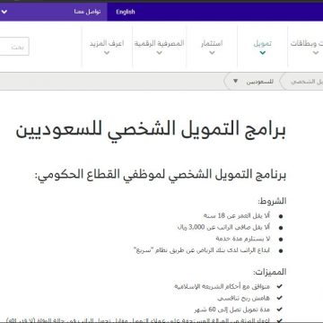Focus the بحث search field
The image size is (323, 323).
14,47
